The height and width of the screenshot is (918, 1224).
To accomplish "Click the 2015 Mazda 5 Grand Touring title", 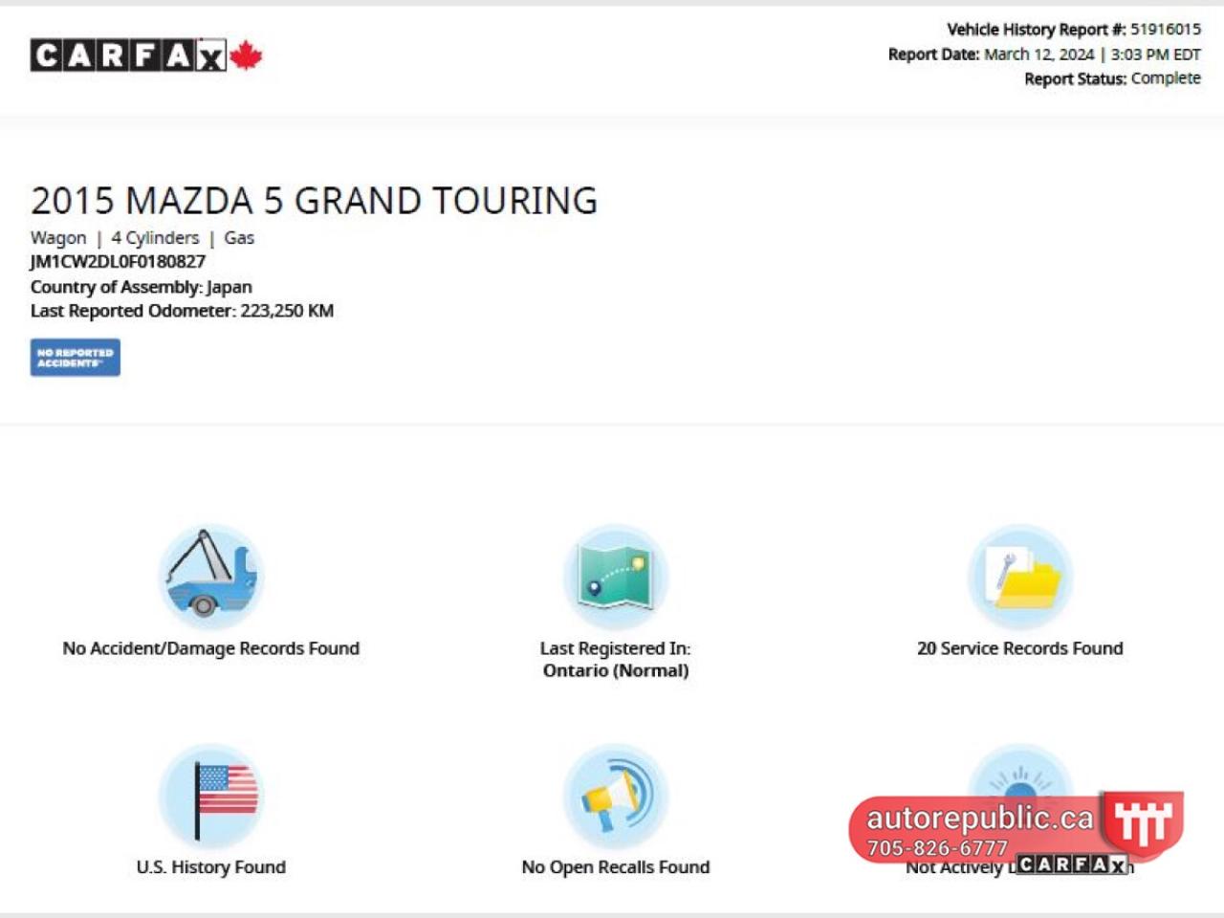I will pos(314,201).
